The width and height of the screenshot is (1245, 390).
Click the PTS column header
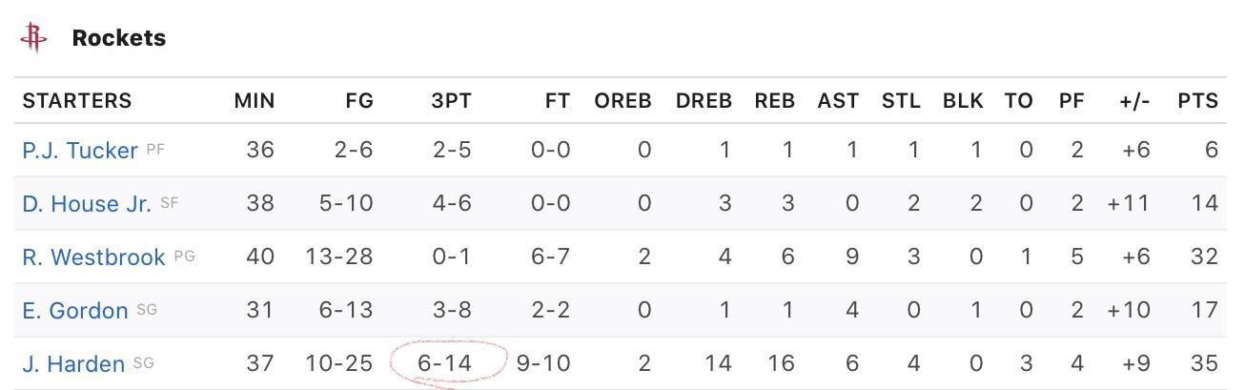pos(1198,101)
